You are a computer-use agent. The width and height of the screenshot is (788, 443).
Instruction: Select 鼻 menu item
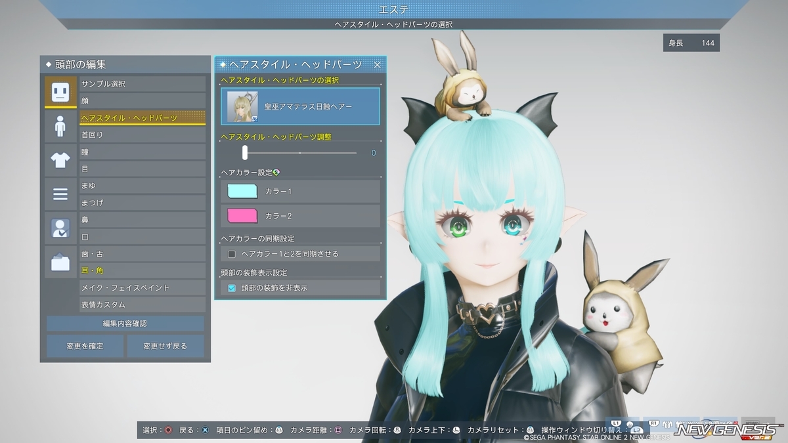click(142, 220)
